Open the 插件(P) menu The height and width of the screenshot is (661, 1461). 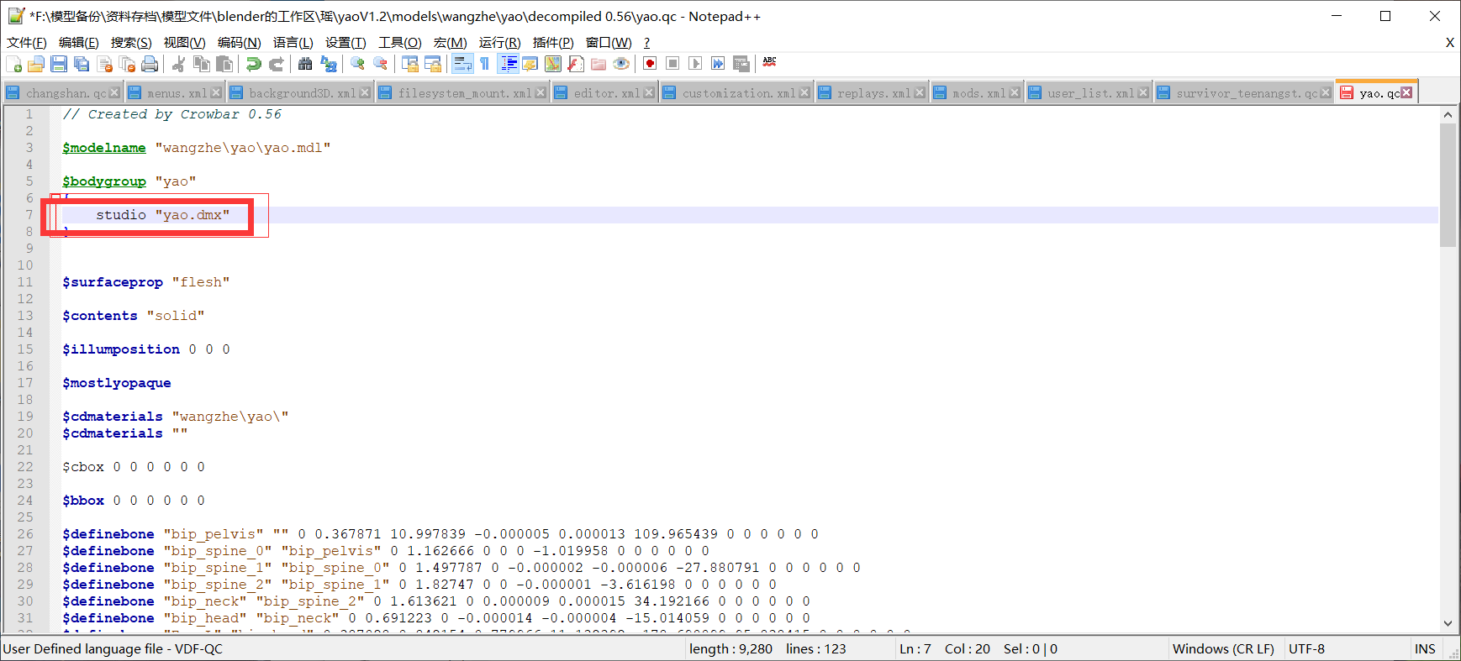[x=553, y=42]
